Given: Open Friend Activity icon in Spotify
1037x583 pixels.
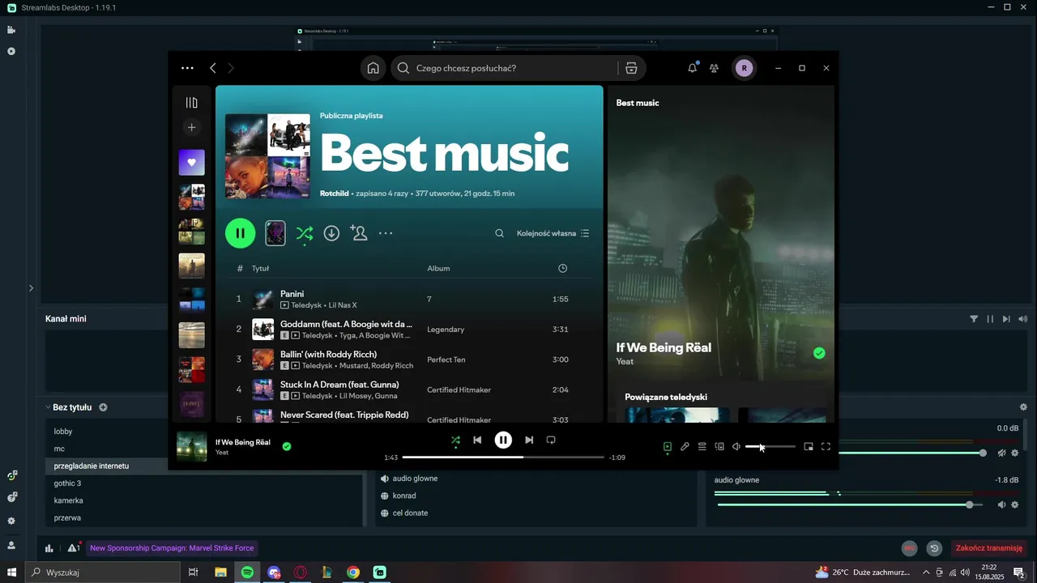Looking at the screenshot, I should coord(714,68).
